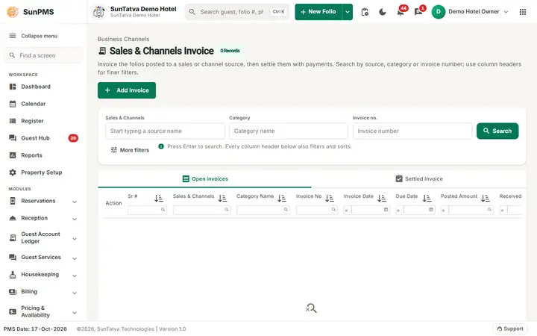Viewport: 537px width, 336px height.
Task: Collapse the sidebar via the hamburger icon
Action: click(13, 36)
